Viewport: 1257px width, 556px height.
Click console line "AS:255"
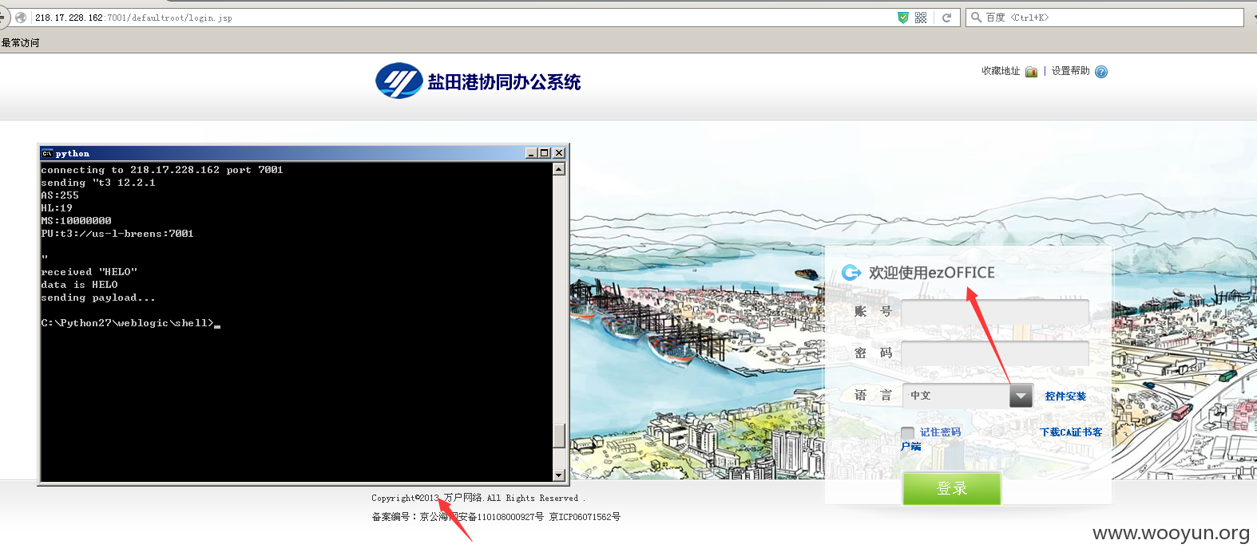click(60, 195)
